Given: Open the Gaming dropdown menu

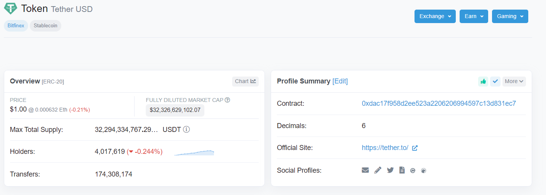Looking at the screenshot, I should pos(510,16).
